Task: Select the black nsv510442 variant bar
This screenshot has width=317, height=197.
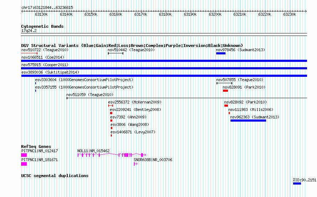Action: [116, 53]
